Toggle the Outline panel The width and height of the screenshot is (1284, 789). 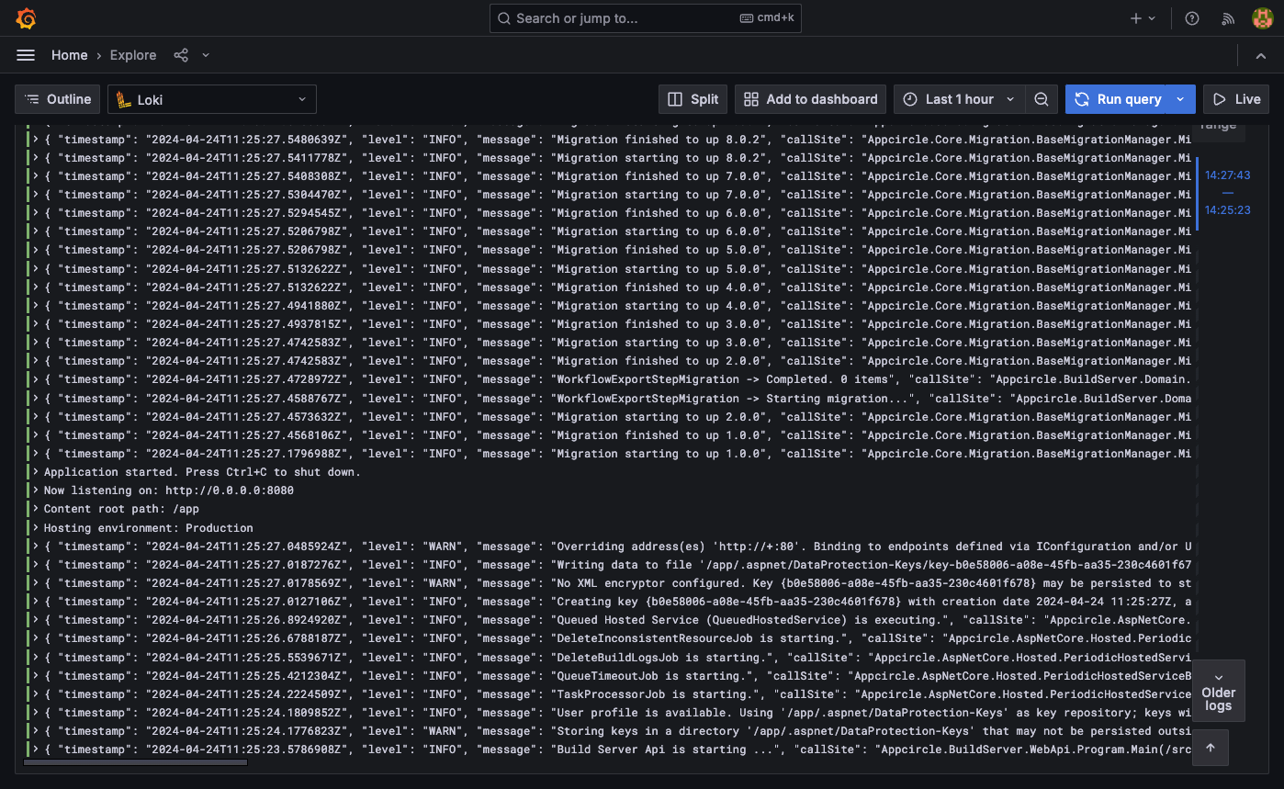click(58, 99)
